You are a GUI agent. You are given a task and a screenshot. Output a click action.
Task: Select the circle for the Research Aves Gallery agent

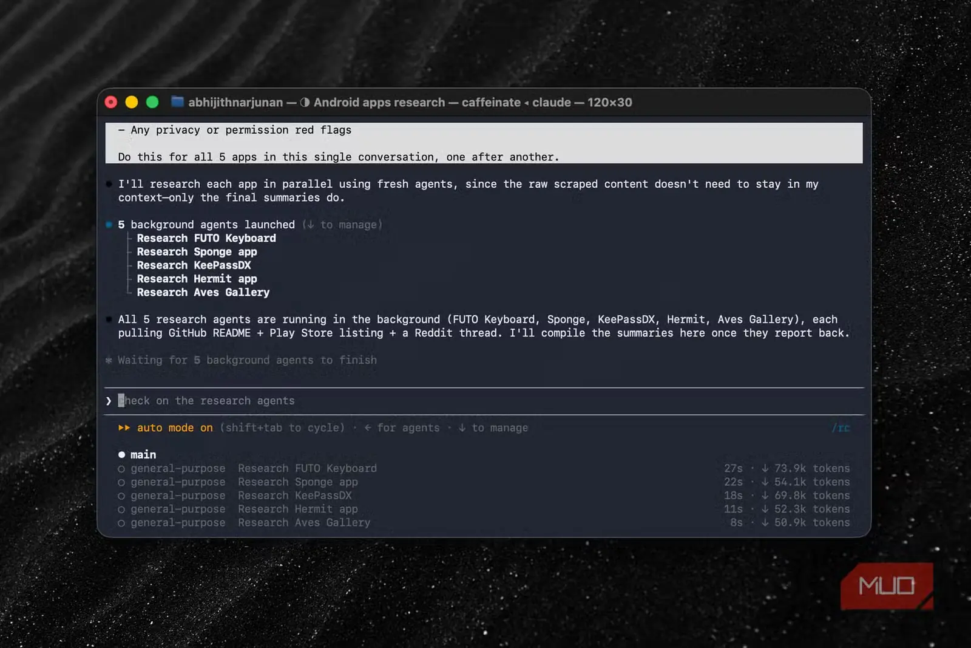coord(121,523)
